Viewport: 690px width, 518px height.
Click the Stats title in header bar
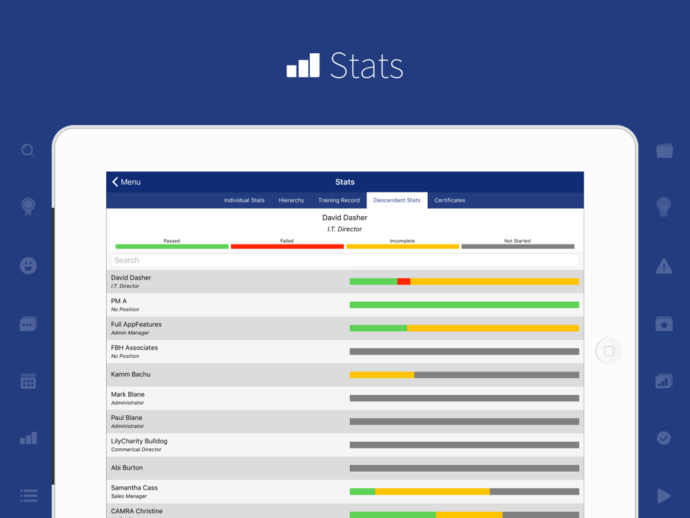345,182
